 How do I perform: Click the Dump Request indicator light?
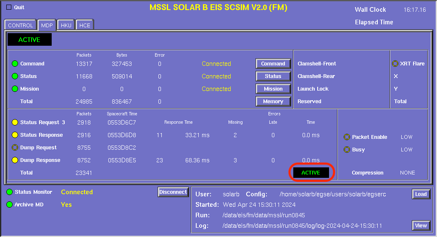point(15,147)
